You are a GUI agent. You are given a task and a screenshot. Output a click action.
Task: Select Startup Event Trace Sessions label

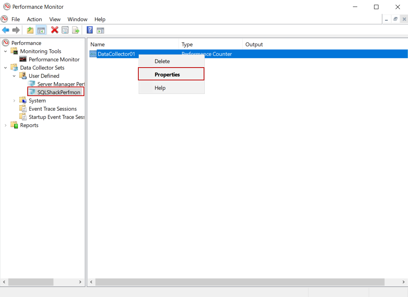pyautogui.click(x=57, y=117)
